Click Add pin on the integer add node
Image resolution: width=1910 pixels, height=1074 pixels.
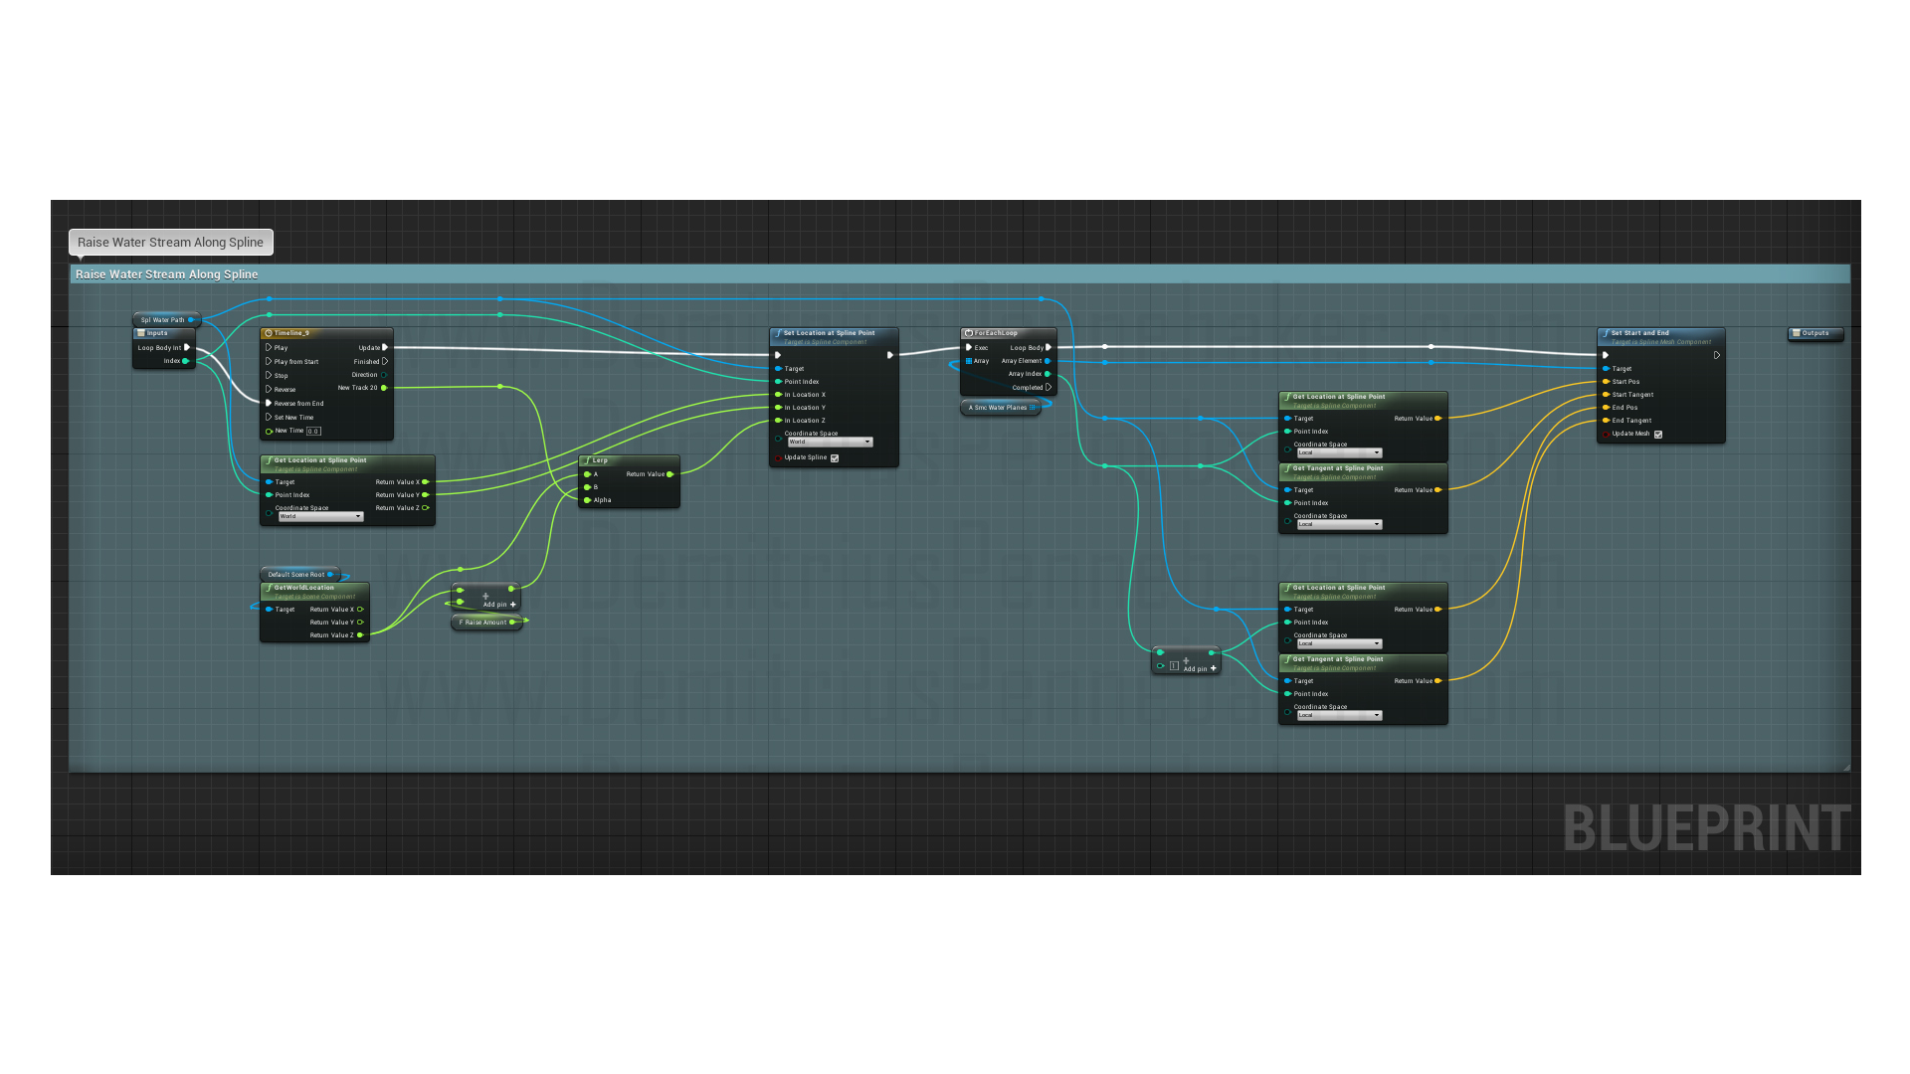tap(1200, 669)
